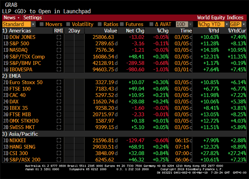The height and width of the screenshot is (179, 249).
Task: Click IBOVESPA net change -980.60
Action: [135, 69]
